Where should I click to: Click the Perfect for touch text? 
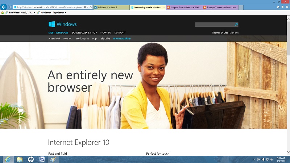pos(158,153)
